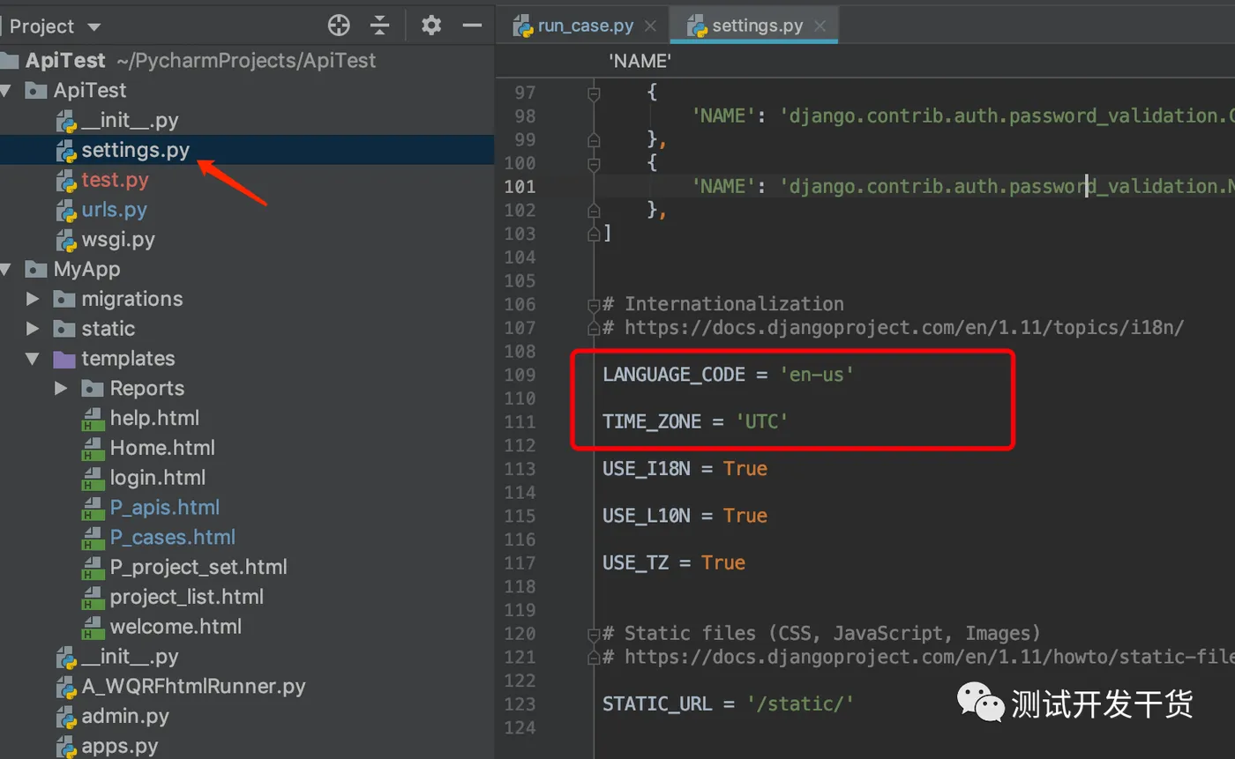1235x759 pixels.
Task: Click the USE_I18N = True line
Action: pyautogui.click(x=685, y=469)
